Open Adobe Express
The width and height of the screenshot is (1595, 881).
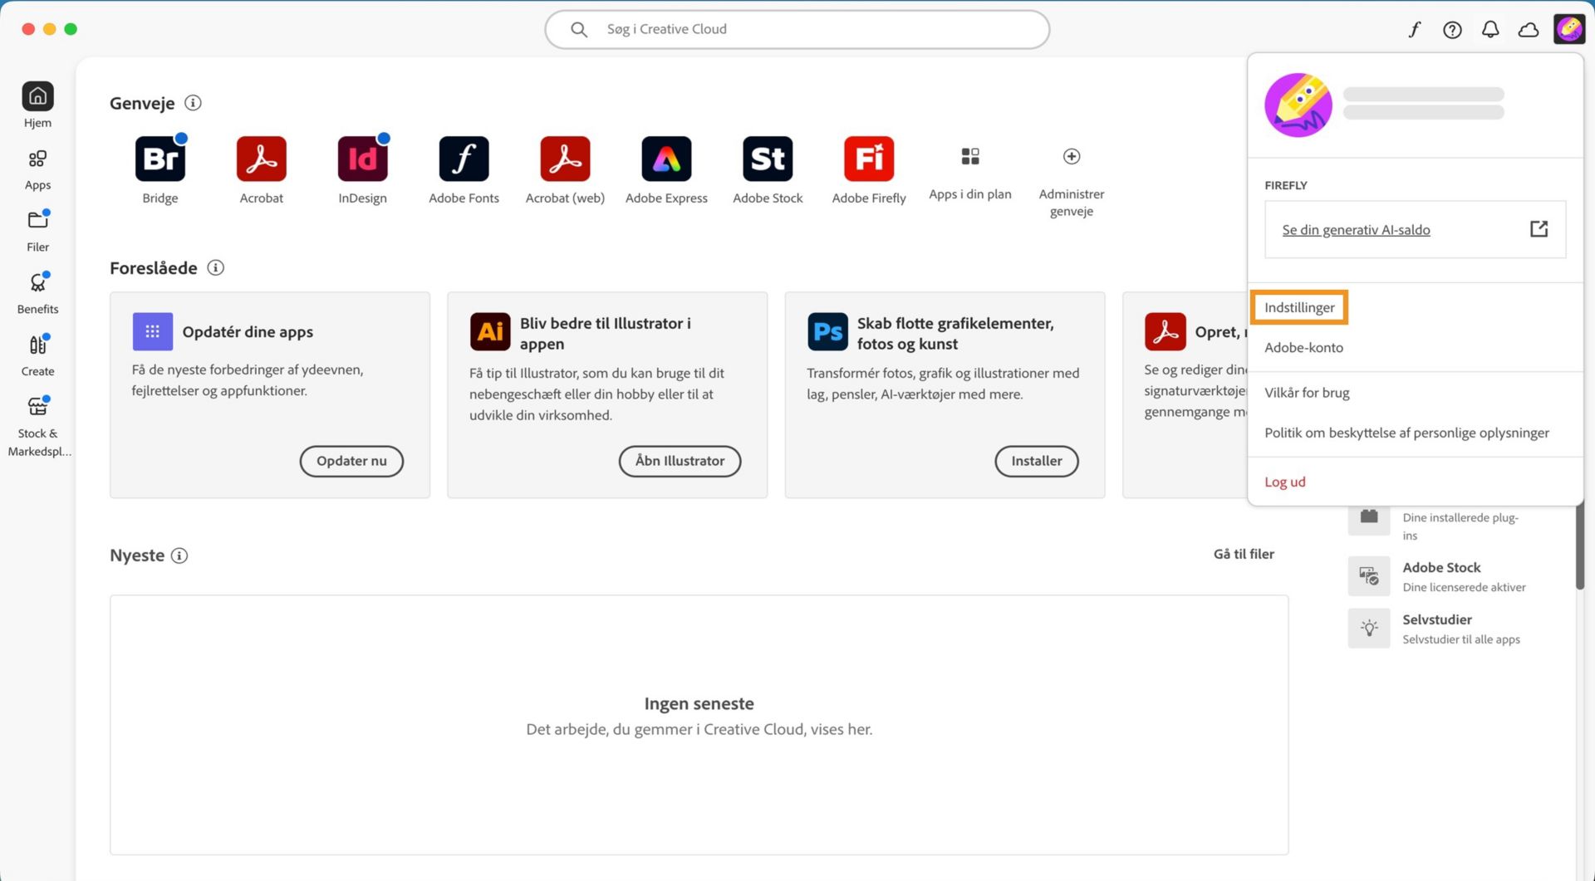[665, 159]
